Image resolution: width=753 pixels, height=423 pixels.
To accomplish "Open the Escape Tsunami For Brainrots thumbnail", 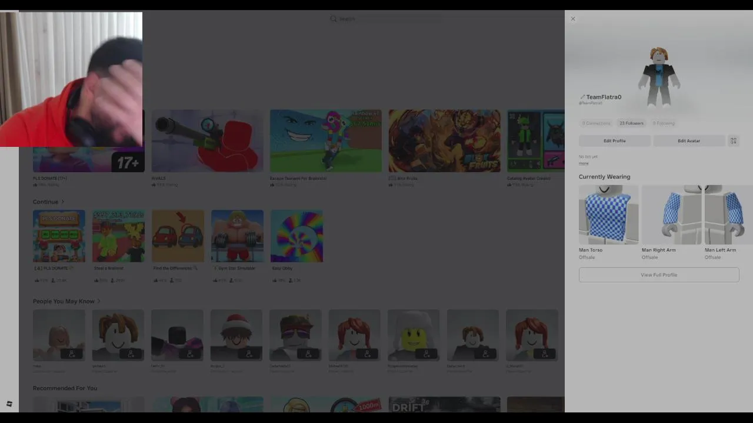I will 326,141.
